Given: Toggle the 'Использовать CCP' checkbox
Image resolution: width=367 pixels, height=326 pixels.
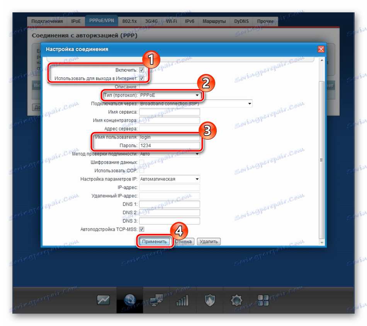Looking at the screenshot, I should pyautogui.click(x=142, y=171).
